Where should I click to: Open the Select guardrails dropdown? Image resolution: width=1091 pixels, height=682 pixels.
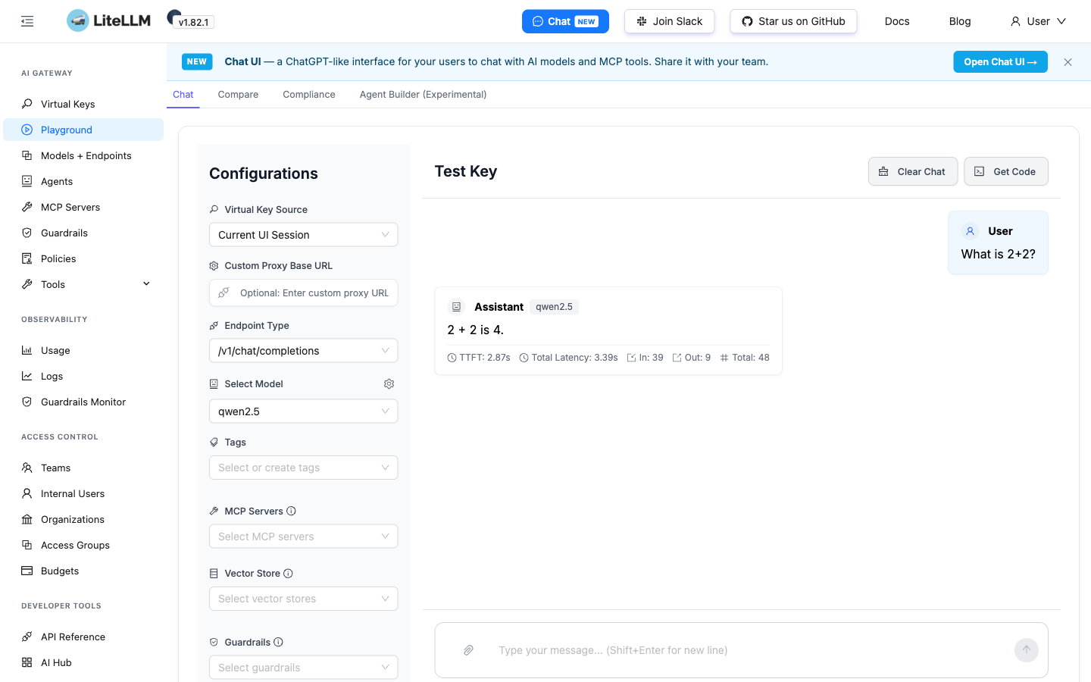click(303, 668)
